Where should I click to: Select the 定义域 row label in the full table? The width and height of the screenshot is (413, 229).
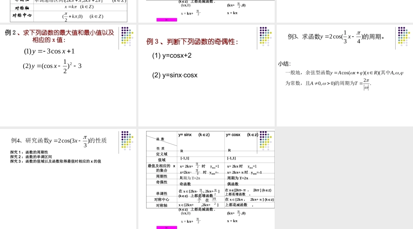pyautogui.click(x=161, y=154)
